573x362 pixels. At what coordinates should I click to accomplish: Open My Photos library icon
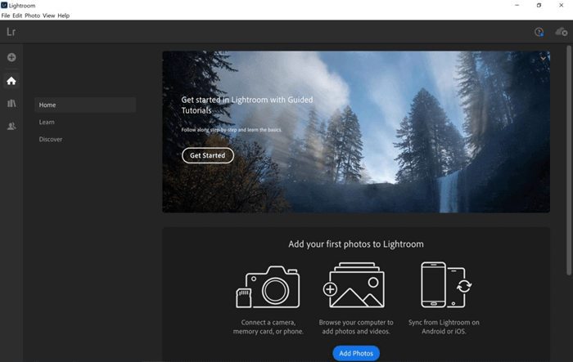pos(11,103)
